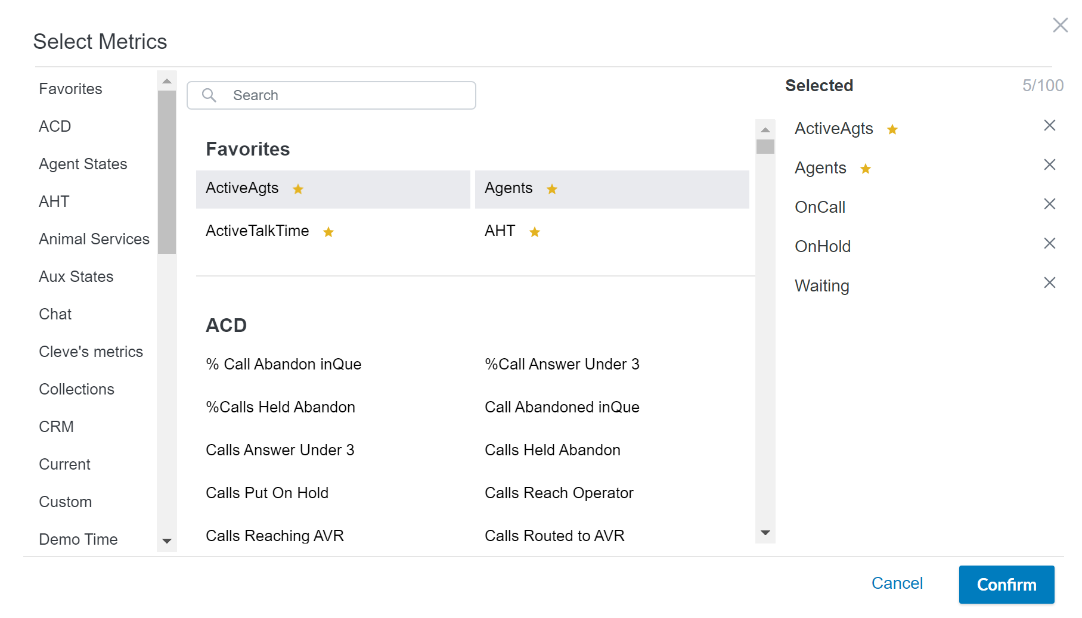The image size is (1082, 618).
Task: Select the Collections category
Action: pyautogui.click(x=77, y=389)
